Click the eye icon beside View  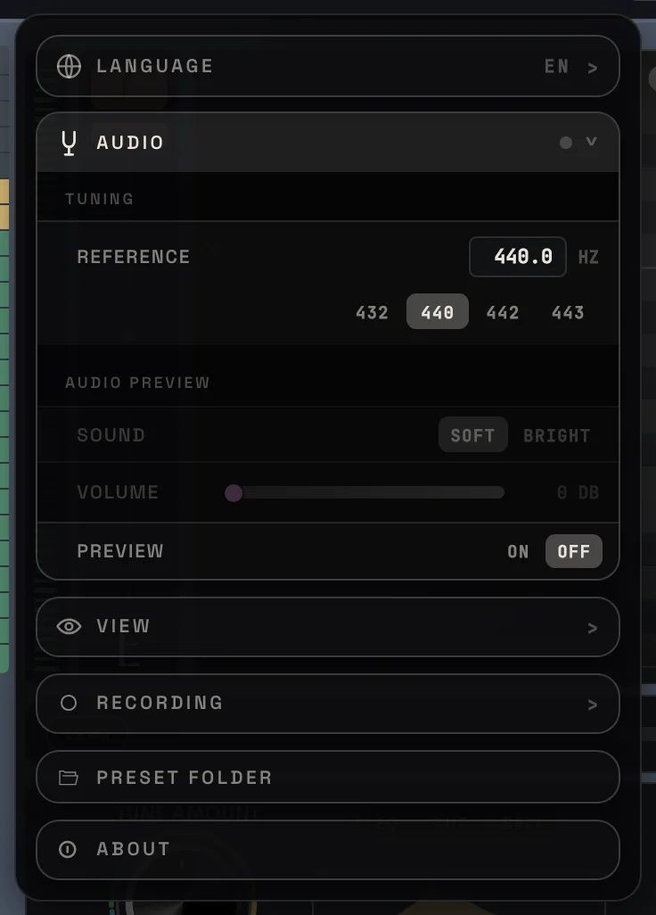[69, 627]
